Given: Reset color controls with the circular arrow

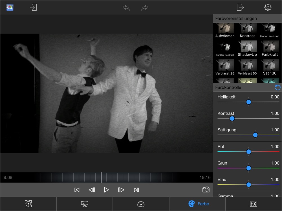Looking at the screenshot, I should coord(277,87).
